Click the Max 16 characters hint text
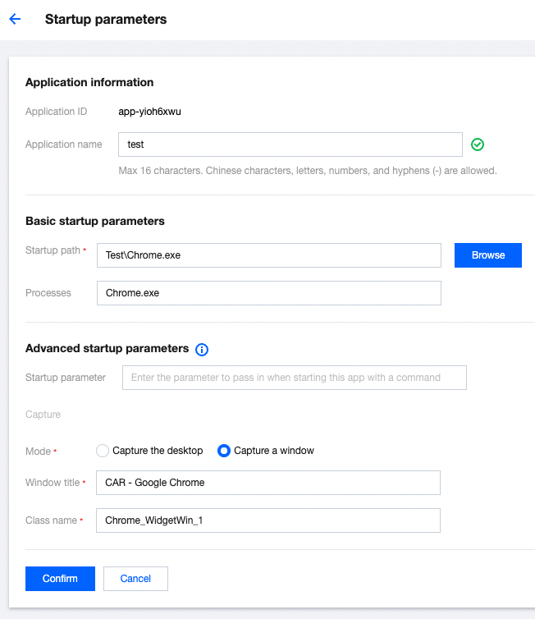The width and height of the screenshot is (535, 619). pos(308,171)
